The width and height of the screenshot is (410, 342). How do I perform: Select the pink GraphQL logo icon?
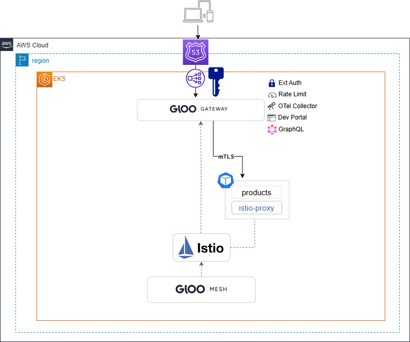coord(272,129)
